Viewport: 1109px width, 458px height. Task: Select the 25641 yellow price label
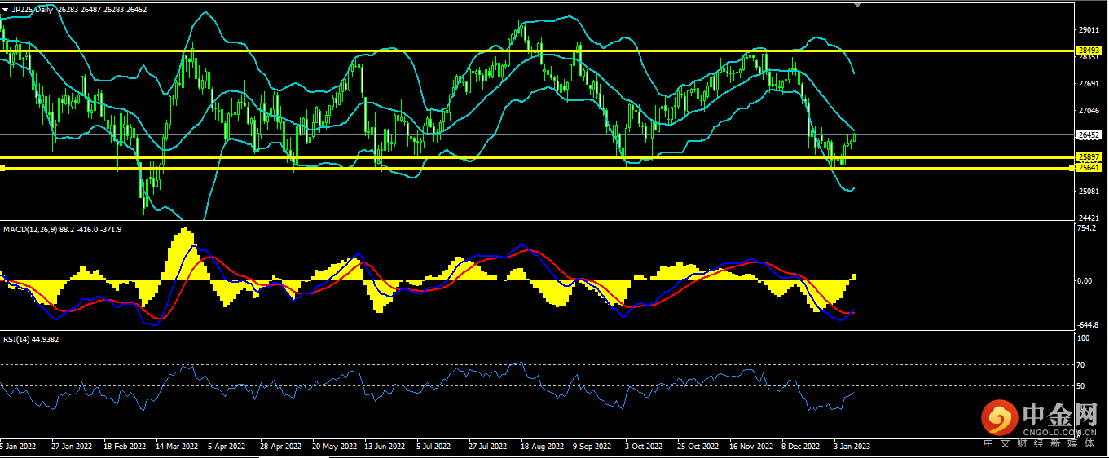[x=1089, y=168]
